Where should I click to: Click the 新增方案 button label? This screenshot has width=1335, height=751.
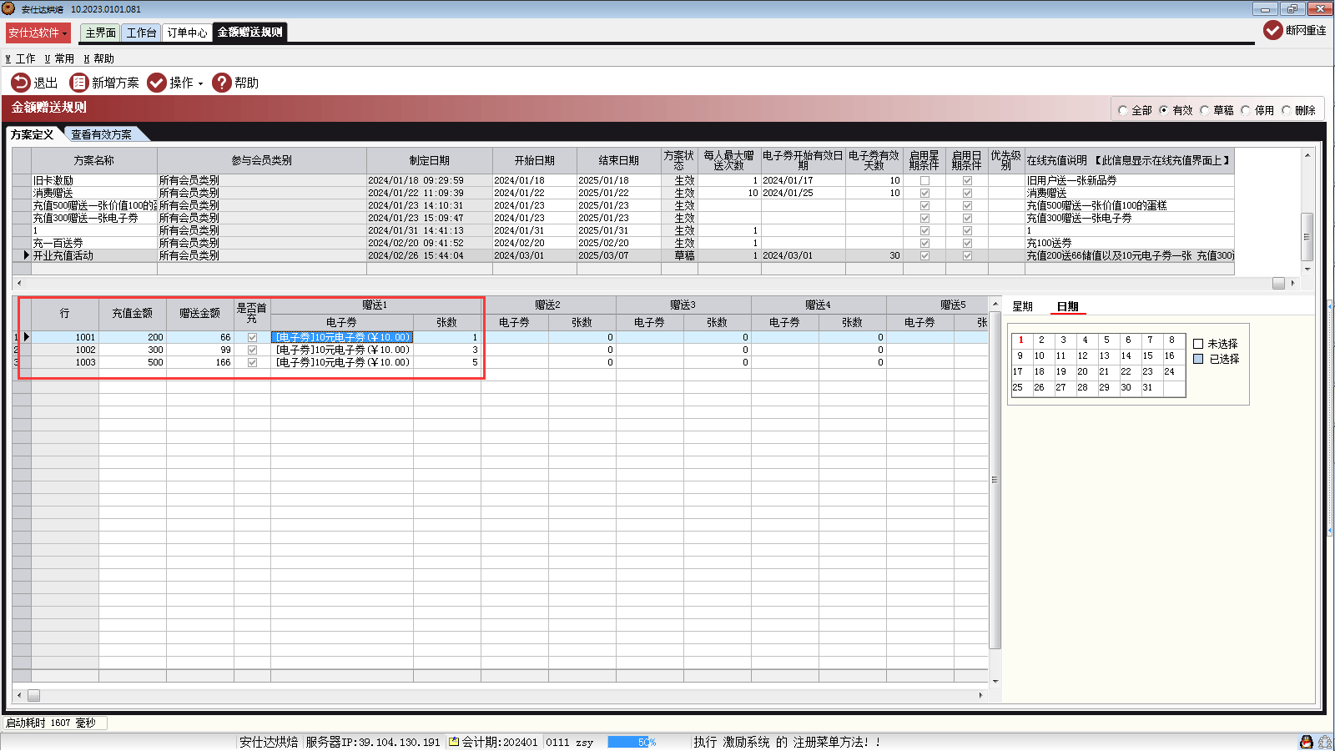[115, 83]
